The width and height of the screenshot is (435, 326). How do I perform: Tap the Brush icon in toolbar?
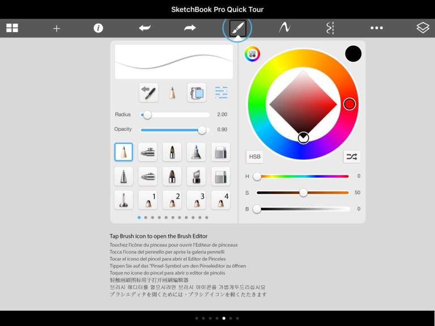pos(237,28)
